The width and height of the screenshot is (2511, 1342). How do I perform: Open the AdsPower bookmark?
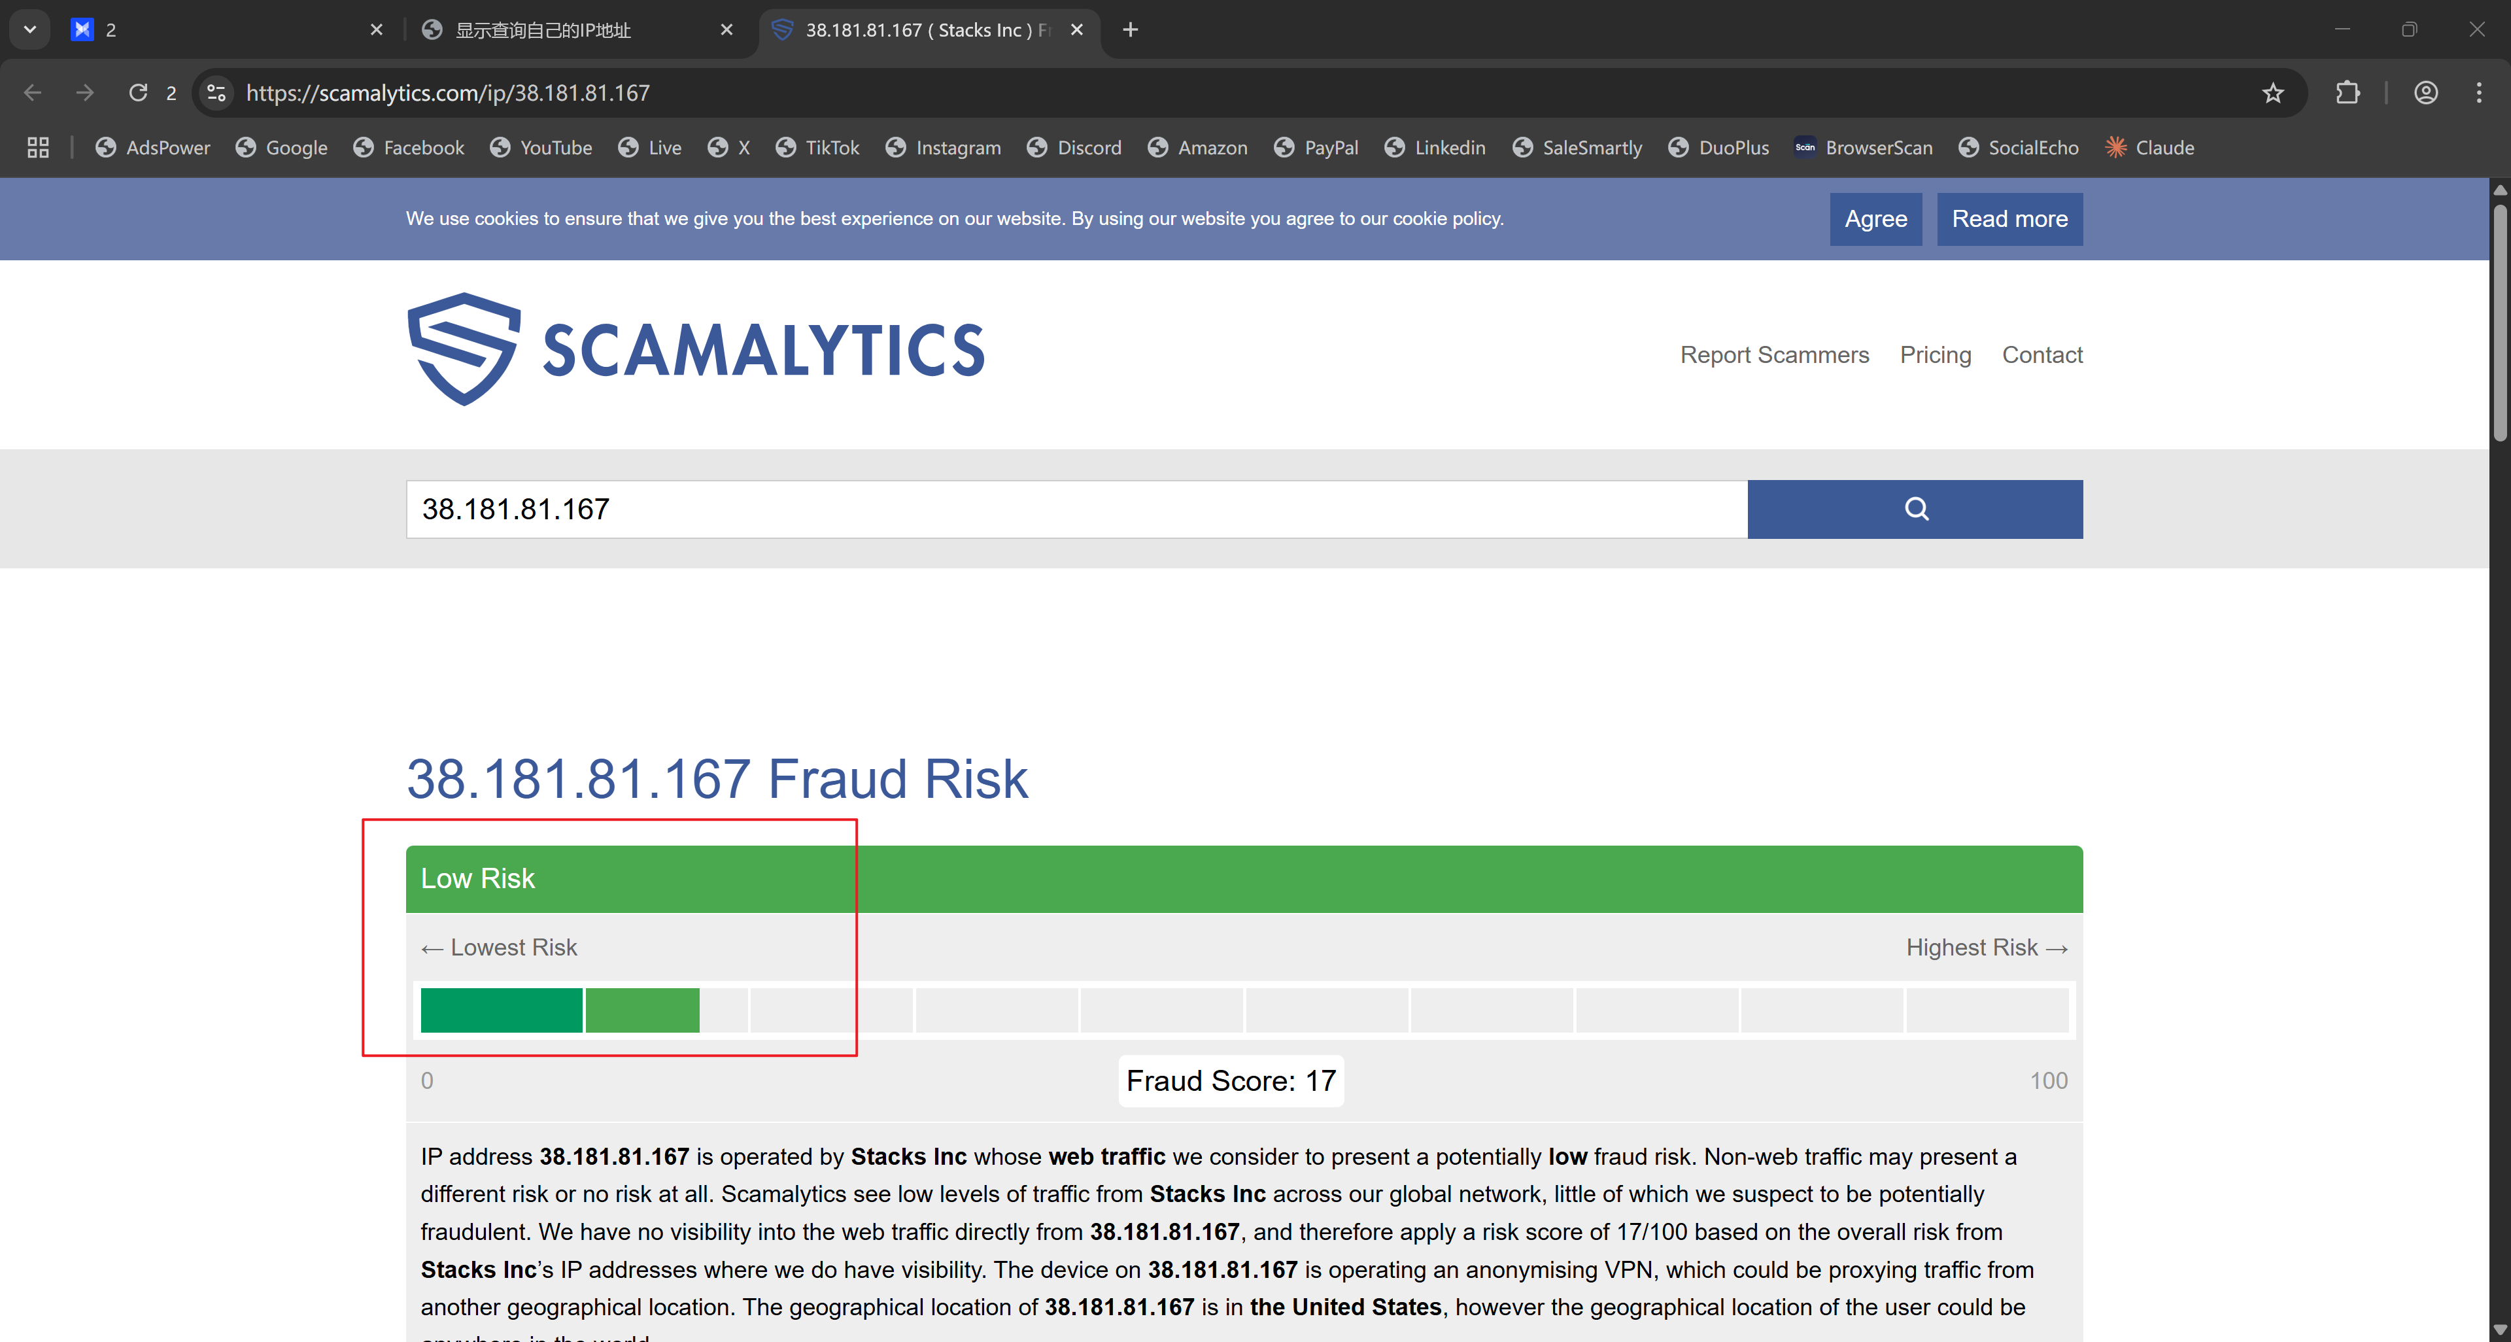click(x=153, y=147)
